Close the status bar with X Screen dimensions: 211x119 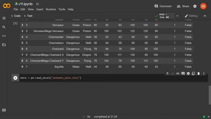(209, 117)
